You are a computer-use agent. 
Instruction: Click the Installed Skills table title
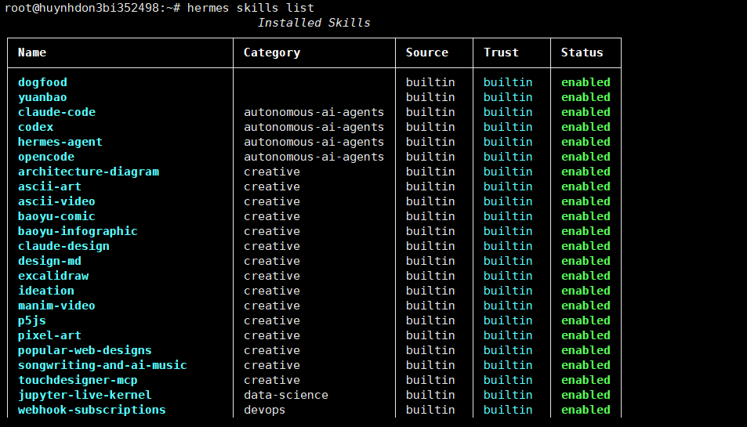tap(314, 23)
